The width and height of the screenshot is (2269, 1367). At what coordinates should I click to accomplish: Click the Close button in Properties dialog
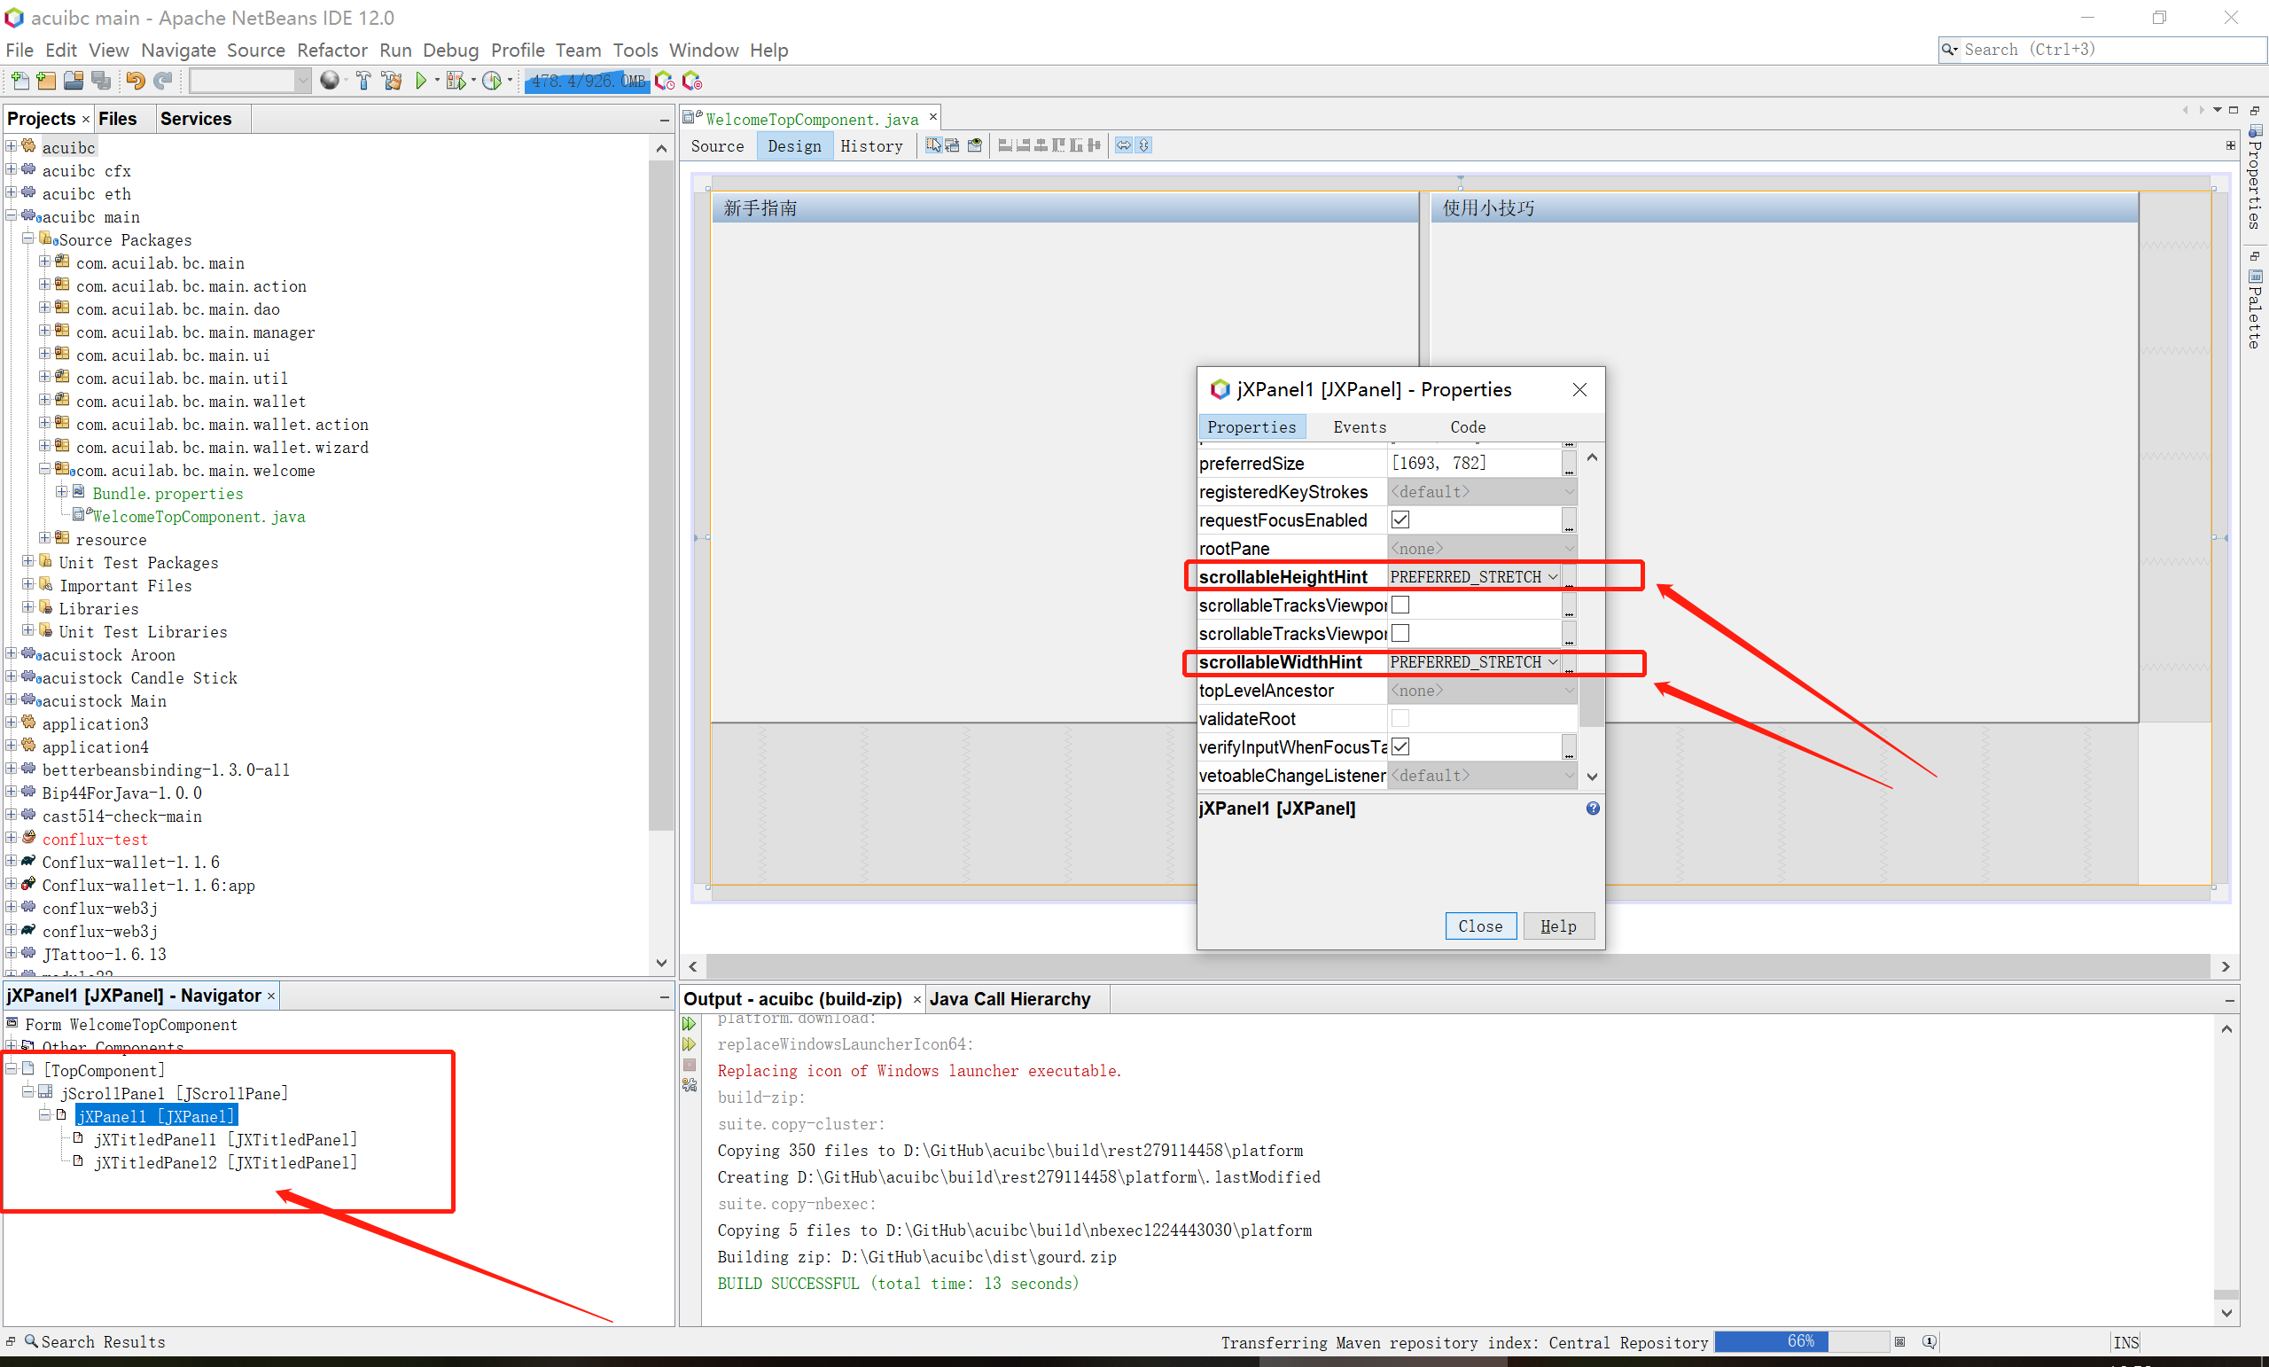tap(1480, 926)
